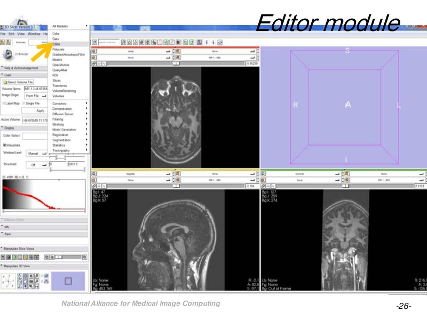Open the Window menu
427x320 pixels.
(34, 34)
